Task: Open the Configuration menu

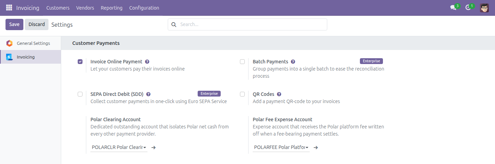Action: tap(144, 8)
